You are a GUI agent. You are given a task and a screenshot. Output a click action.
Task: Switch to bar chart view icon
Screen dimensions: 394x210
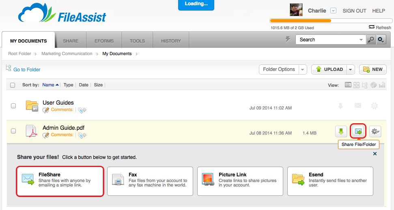[382, 85]
